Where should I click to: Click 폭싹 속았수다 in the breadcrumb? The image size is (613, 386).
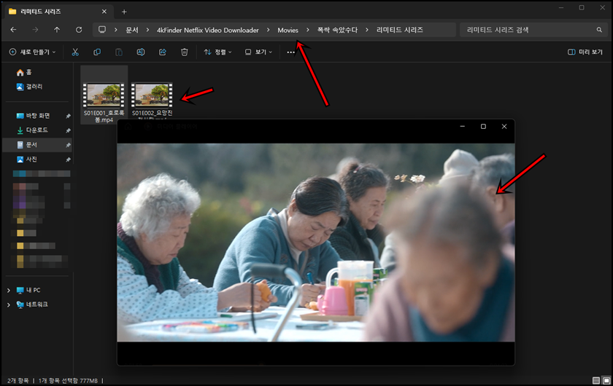pyautogui.click(x=337, y=30)
